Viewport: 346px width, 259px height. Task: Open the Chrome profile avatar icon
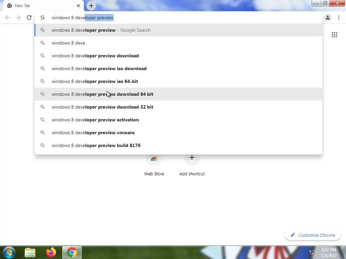pyautogui.click(x=328, y=18)
